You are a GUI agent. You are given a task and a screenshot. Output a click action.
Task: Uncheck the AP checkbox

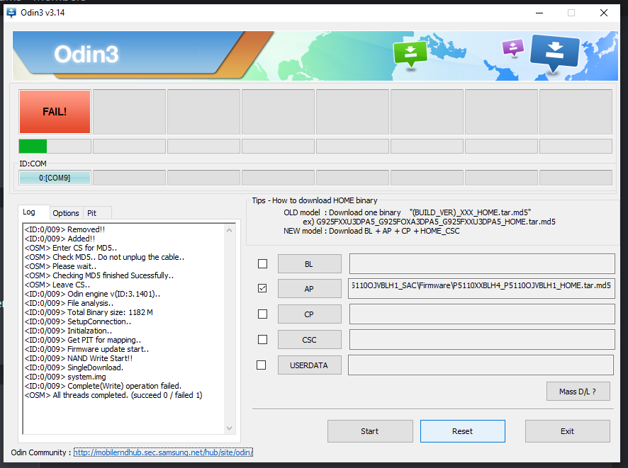pyautogui.click(x=262, y=288)
